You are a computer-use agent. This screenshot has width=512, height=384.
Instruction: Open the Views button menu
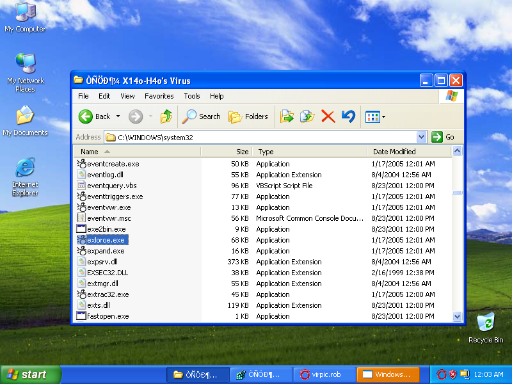pos(375,116)
